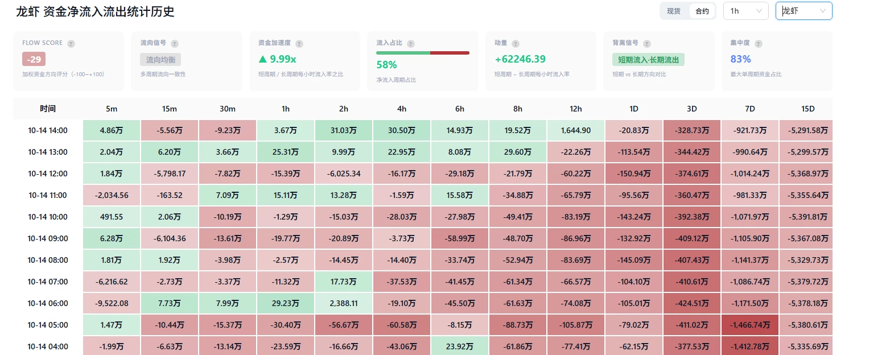Expand the 龙虾 symbol selector

(x=804, y=11)
